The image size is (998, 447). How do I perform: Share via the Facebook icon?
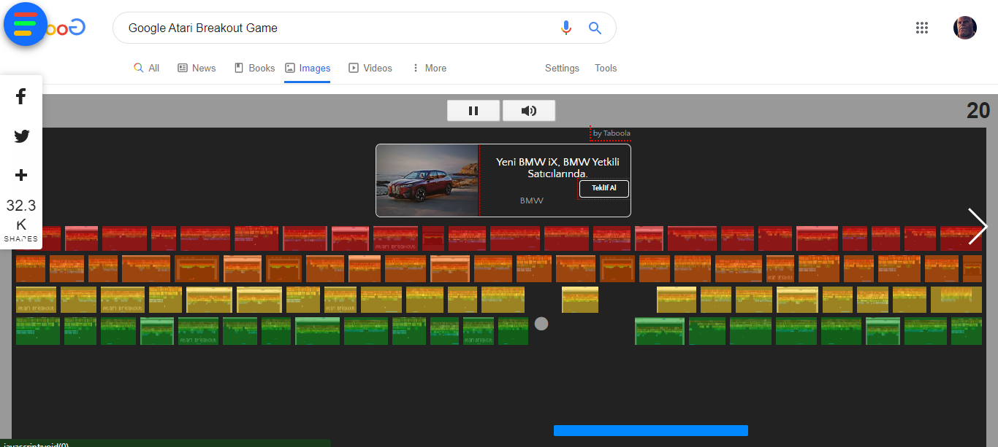coord(21,96)
